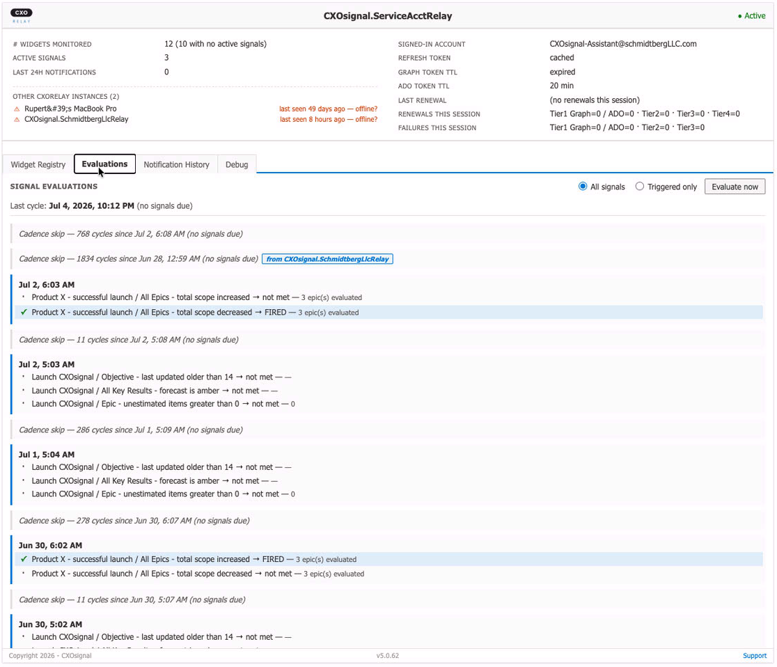The image size is (777, 667).
Task: Select the Triggered only radio button
Action: tap(640, 187)
